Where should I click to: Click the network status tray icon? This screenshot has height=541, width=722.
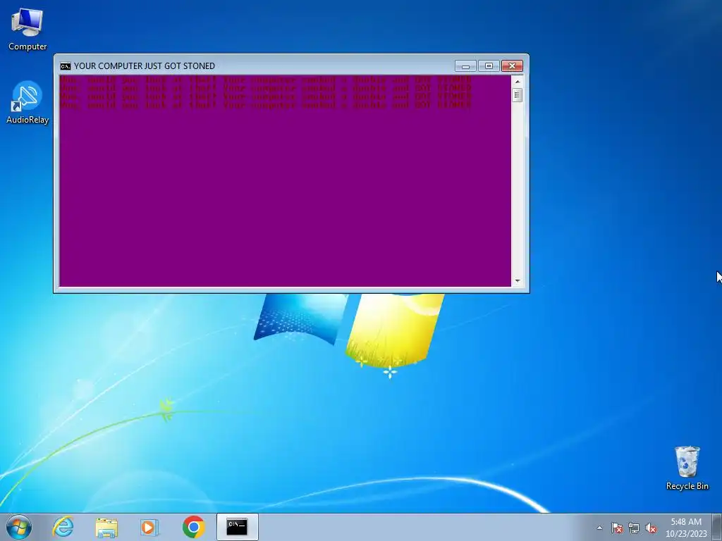(x=634, y=528)
